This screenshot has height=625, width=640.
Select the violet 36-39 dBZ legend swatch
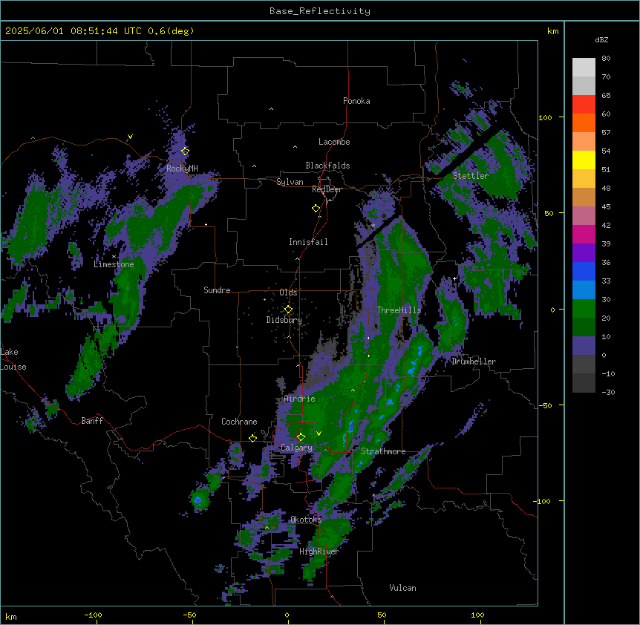coord(584,253)
